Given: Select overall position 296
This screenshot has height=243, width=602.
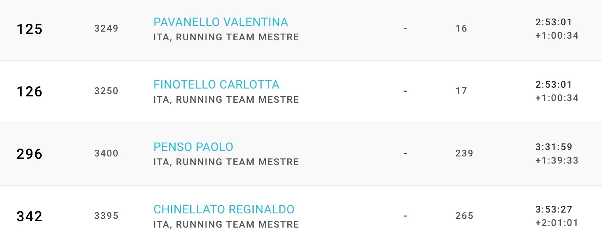Looking at the screenshot, I should (29, 154).
